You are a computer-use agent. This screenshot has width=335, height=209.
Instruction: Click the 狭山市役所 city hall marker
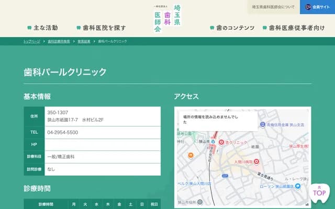click(199, 201)
